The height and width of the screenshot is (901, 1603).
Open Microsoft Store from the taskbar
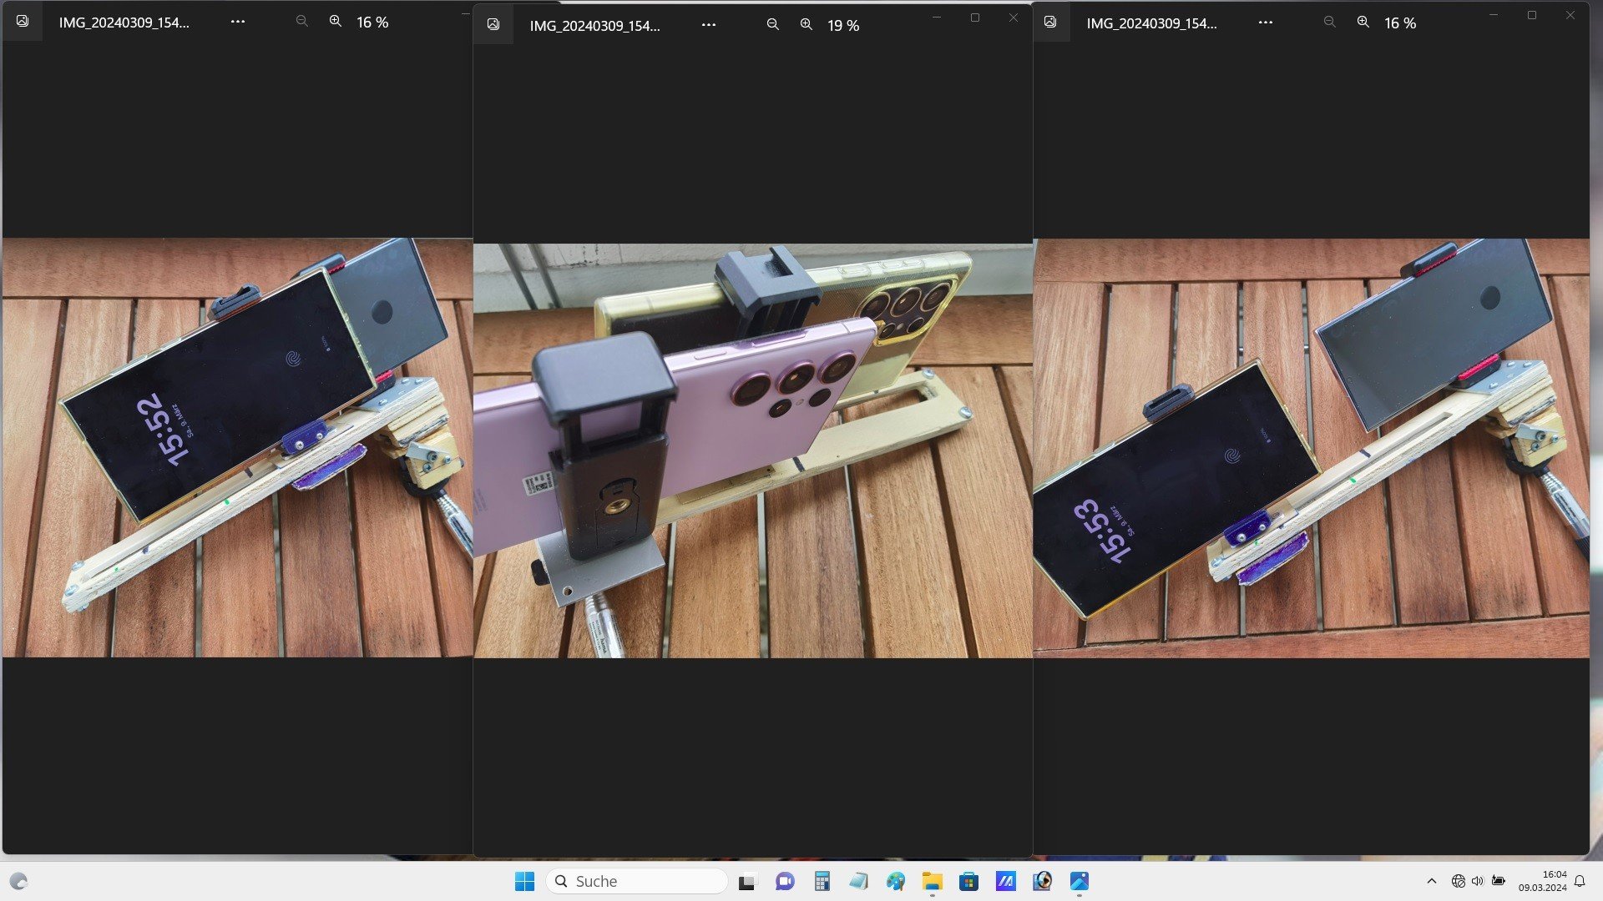click(x=968, y=881)
